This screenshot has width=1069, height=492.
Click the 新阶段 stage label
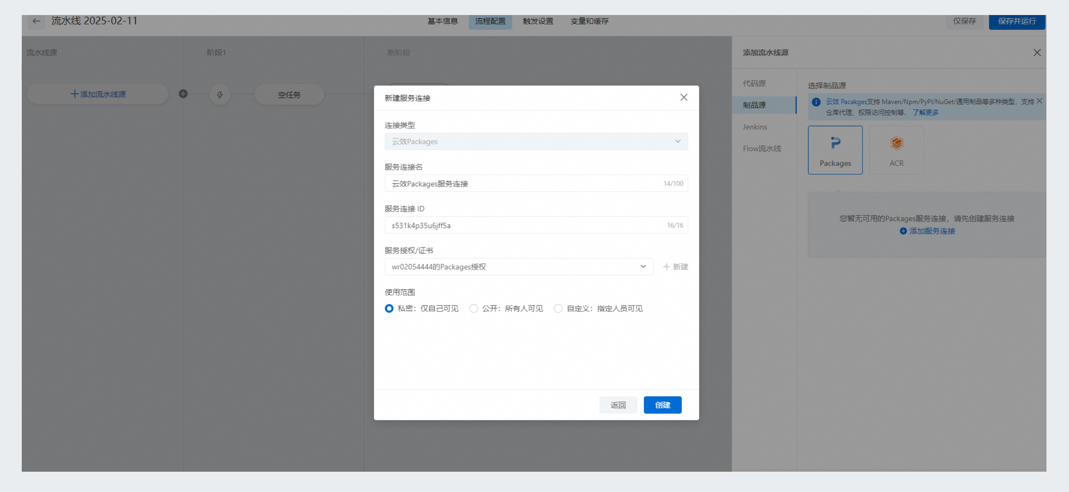(x=398, y=52)
